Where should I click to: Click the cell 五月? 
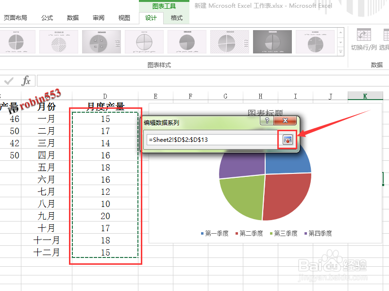click(47, 168)
